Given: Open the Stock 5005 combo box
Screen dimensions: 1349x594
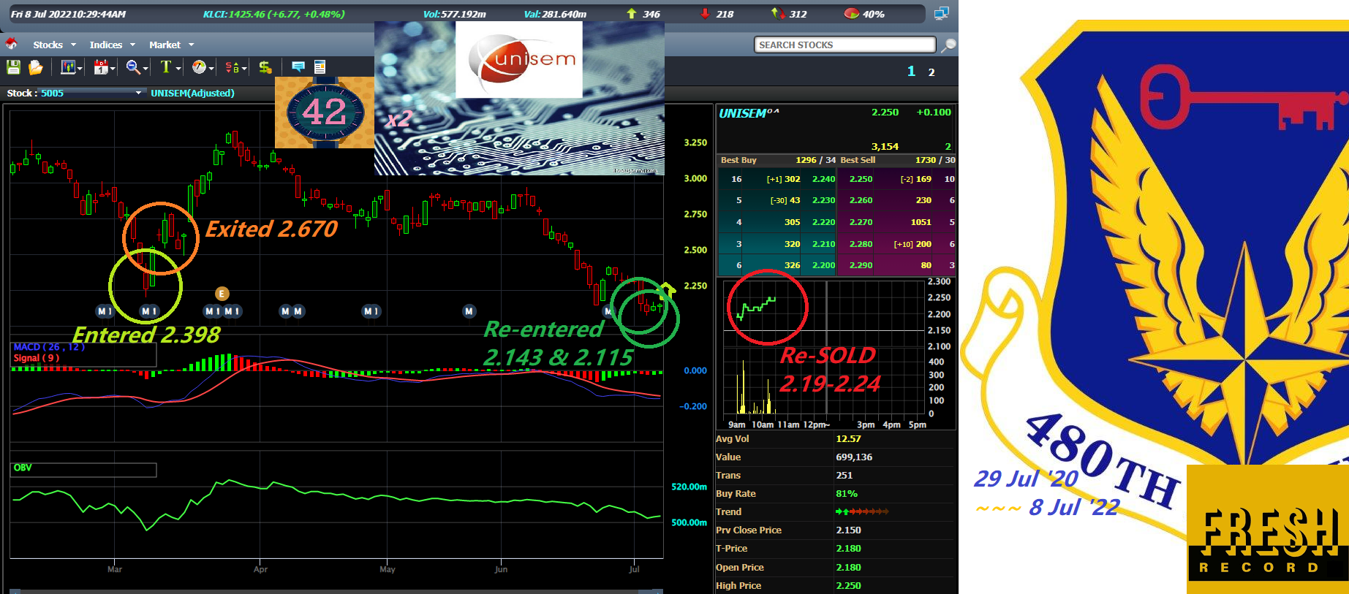Looking at the screenshot, I should coord(91,93).
